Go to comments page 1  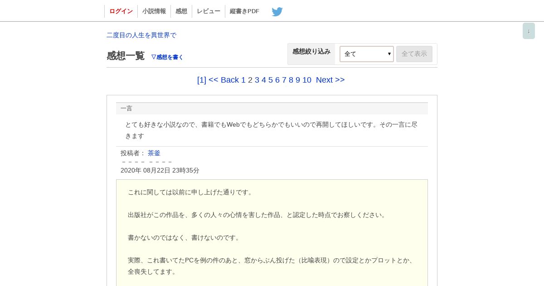[243, 80]
